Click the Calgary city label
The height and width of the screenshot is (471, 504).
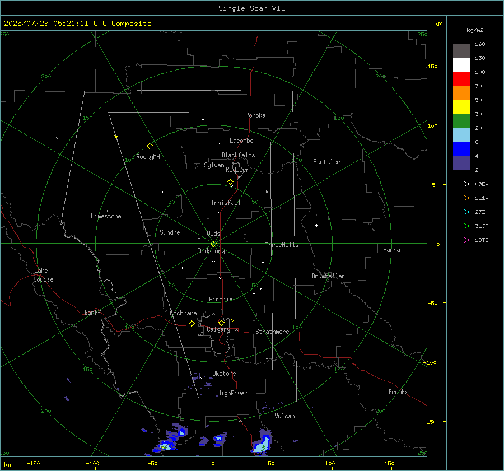218,329
